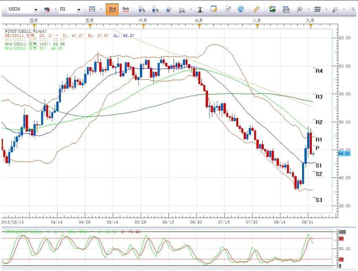
Task: Open the D1 timeframe dropdown
Action: tap(79, 10)
